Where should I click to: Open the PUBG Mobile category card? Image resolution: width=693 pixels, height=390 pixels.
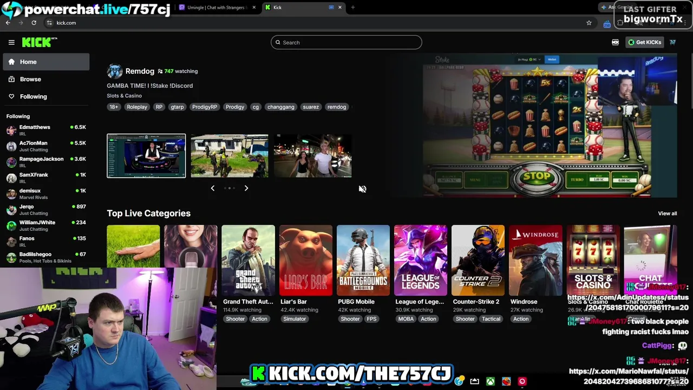coord(363,261)
